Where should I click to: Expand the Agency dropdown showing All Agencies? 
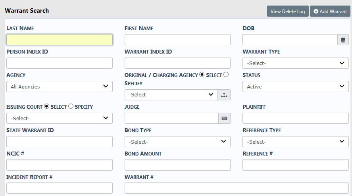coord(60,86)
